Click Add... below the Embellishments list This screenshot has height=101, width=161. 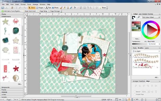(x=20, y=84)
